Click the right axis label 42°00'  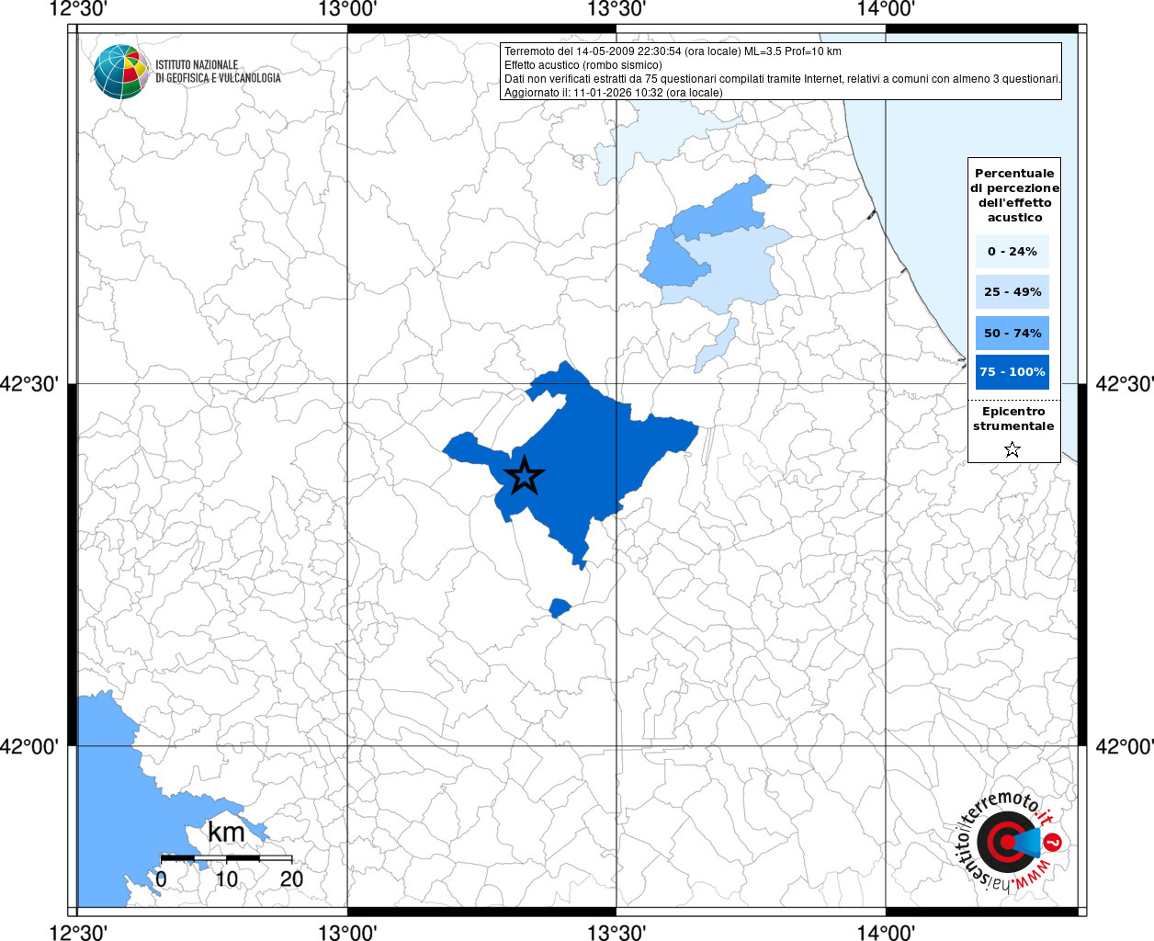tap(1124, 746)
